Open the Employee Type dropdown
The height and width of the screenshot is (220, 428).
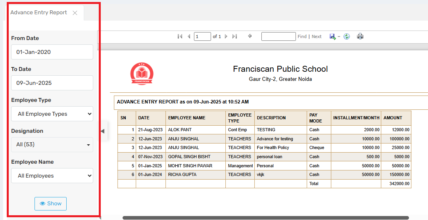52,114
